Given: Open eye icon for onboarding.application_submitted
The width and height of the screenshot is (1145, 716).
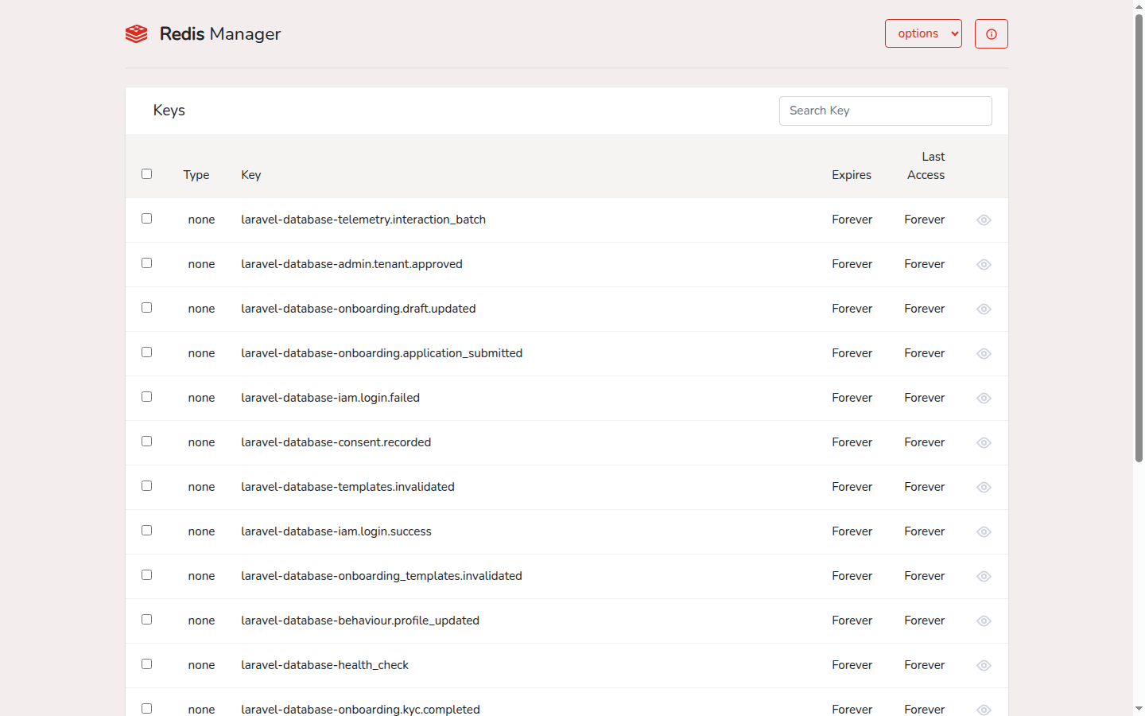Looking at the screenshot, I should click(x=984, y=353).
